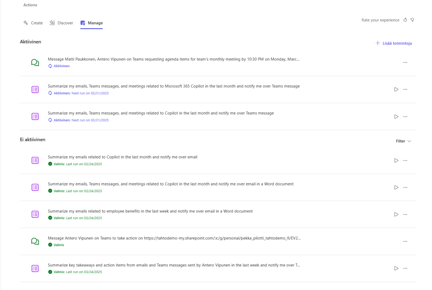This screenshot has width=432, height=290.
Task: Run the employee benefits summary action
Action: (x=396, y=214)
